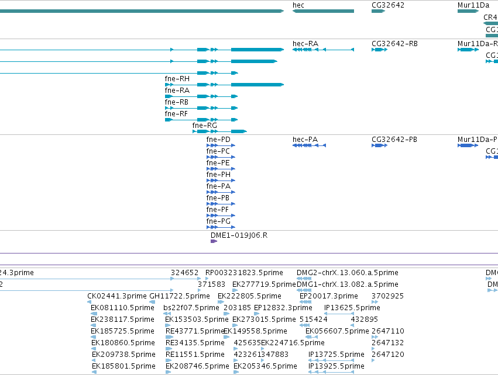Click the 371583 EST label
Image resolution: width=498 pixels, height=375 pixels.
tap(211, 284)
